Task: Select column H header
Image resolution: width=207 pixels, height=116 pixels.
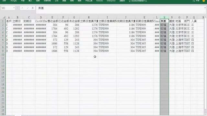Action: click(89, 17)
